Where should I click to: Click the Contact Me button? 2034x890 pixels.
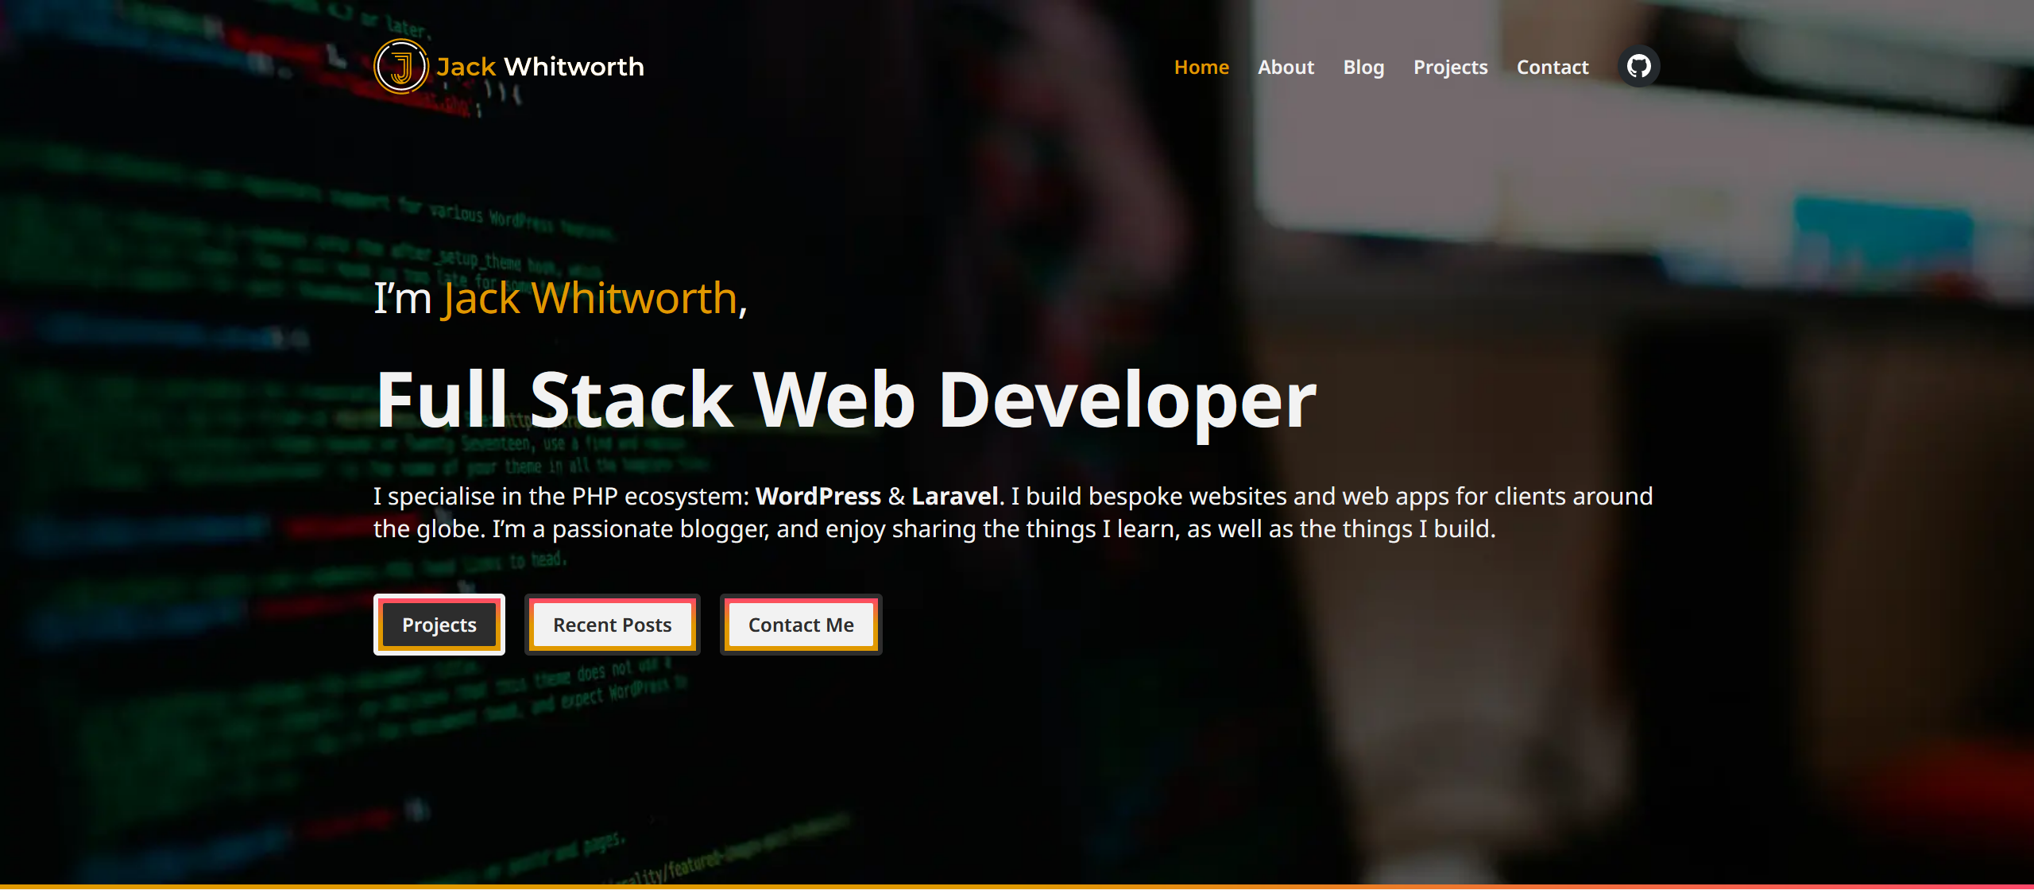[800, 624]
